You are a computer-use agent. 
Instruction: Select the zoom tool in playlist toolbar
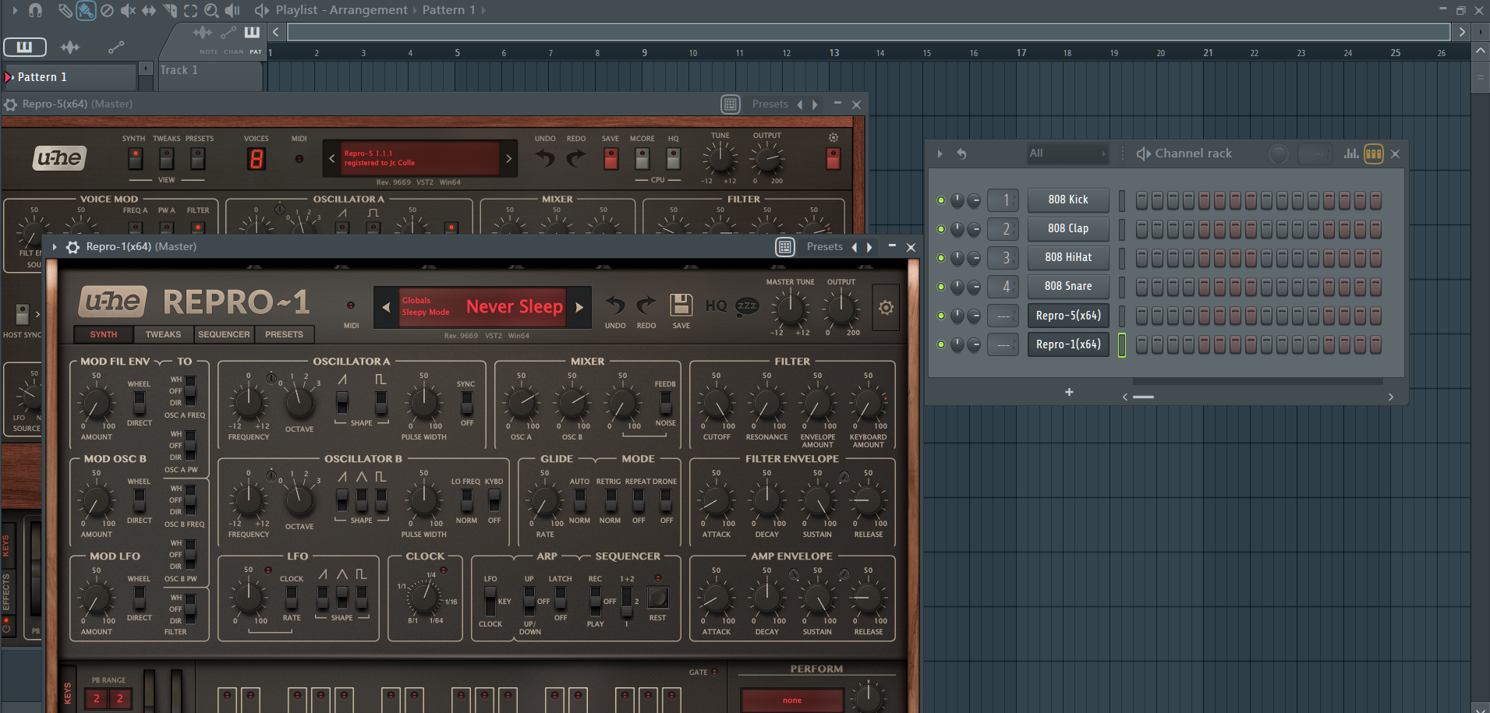coord(211,10)
